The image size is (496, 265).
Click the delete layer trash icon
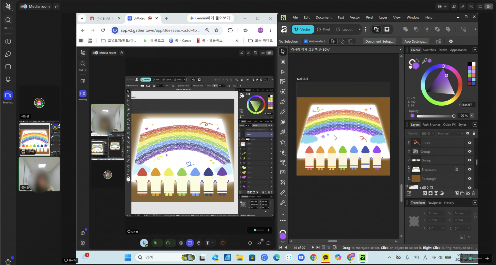pos(474,193)
